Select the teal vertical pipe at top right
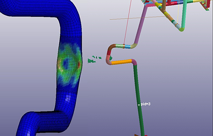Image resolution: width=213 pixels, height=136 pixels. [184, 14]
